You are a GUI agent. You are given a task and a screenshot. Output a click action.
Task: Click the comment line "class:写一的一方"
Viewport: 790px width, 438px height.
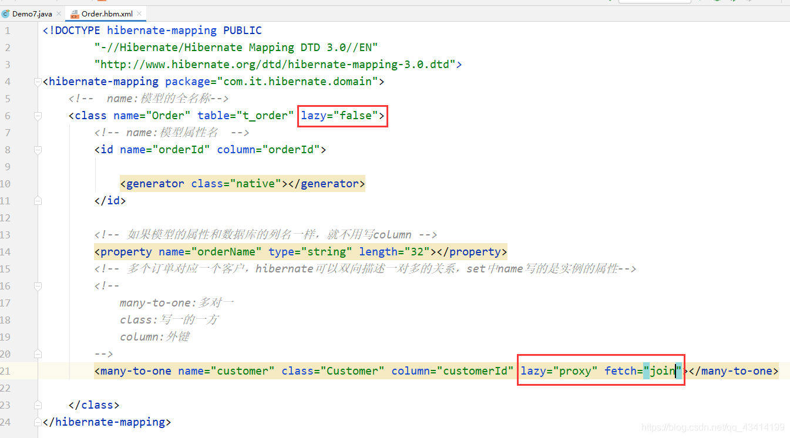click(169, 320)
